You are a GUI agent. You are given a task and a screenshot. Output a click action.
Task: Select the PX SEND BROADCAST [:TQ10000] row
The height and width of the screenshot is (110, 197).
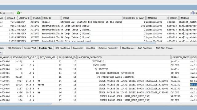(x=123, y=73)
